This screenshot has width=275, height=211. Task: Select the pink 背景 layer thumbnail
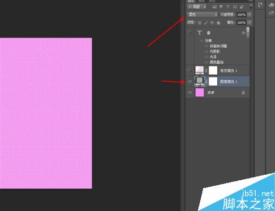[200, 92]
